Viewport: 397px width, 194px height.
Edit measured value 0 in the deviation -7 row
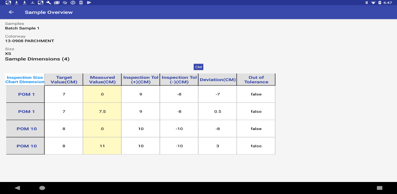(102, 94)
